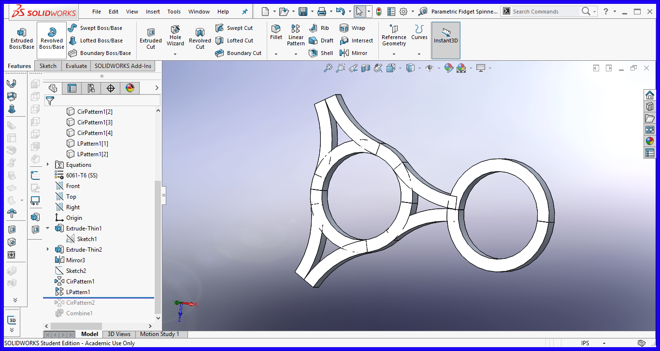Select the Mirror feature tool
This screenshot has height=351, width=660.
tap(356, 53)
